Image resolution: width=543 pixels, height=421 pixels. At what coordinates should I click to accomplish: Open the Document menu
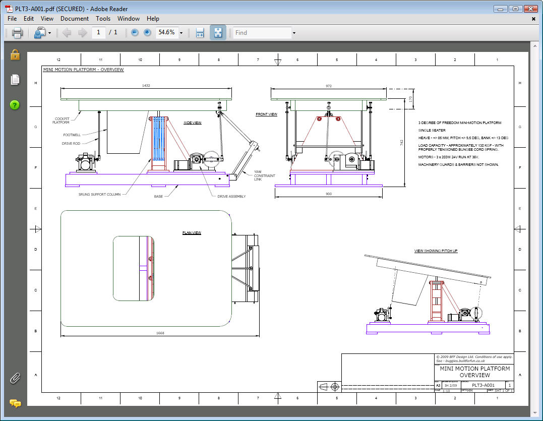(74, 19)
